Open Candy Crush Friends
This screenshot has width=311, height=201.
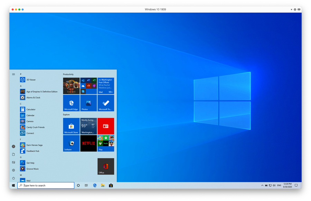(39, 127)
